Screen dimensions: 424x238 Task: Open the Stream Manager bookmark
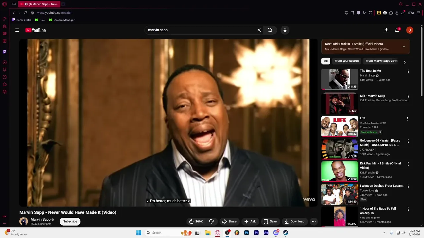62,20
